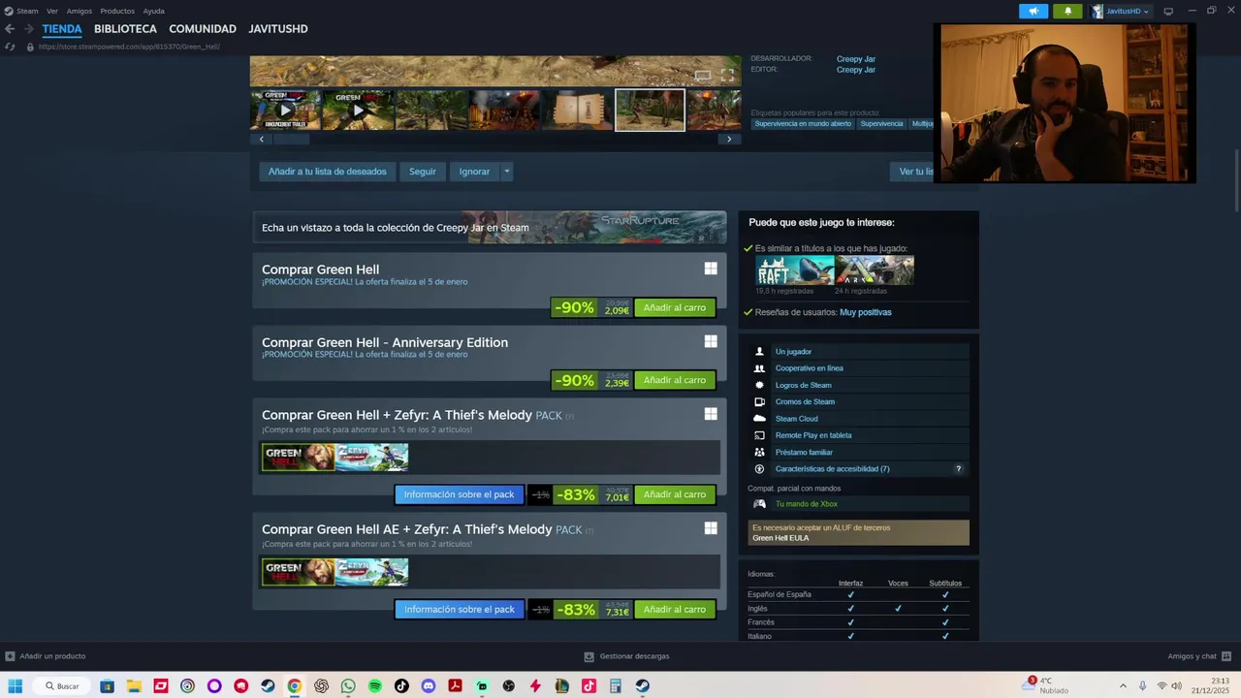The height and width of the screenshot is (698, 1241).
Task: Add to wishlist with Añadir a tu lista de deseados
Action: [x=328, y=172]
